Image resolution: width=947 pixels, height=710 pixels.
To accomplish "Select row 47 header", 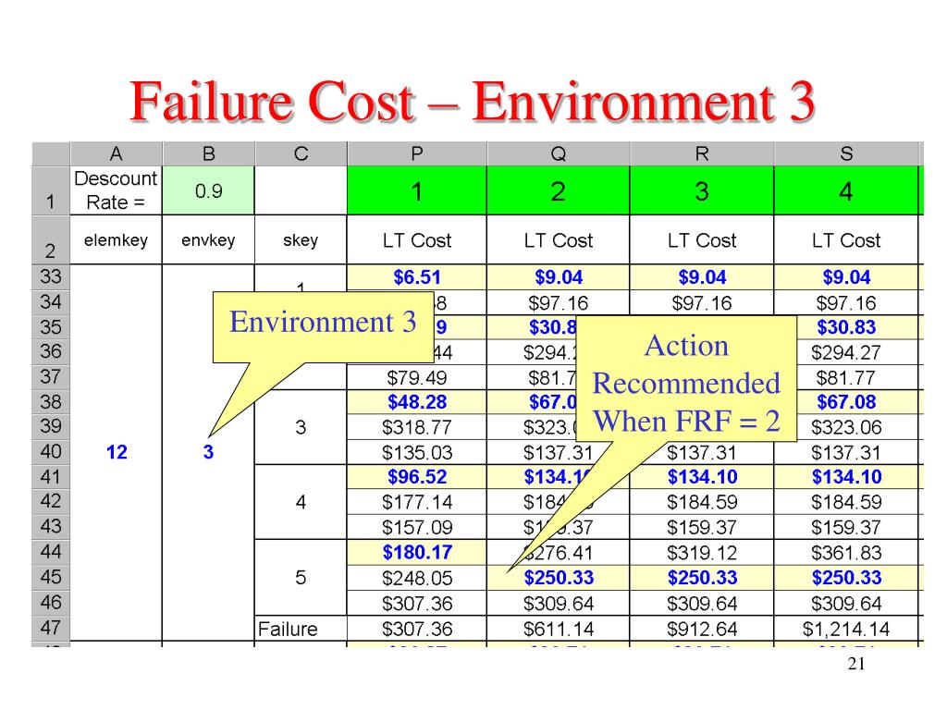I will 51,628.
